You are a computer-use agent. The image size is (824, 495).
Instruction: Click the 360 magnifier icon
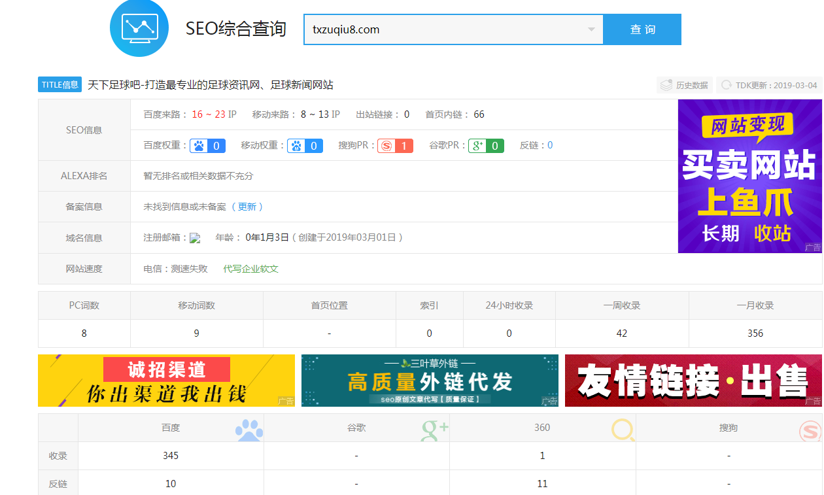click(623, 430)
